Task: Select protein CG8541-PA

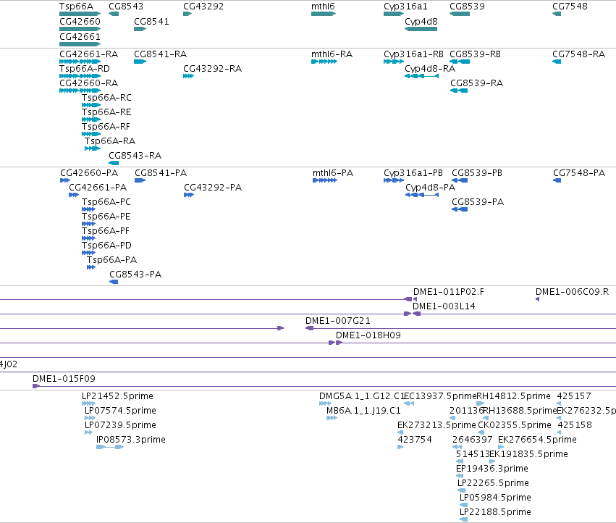Action: point(140,180)
